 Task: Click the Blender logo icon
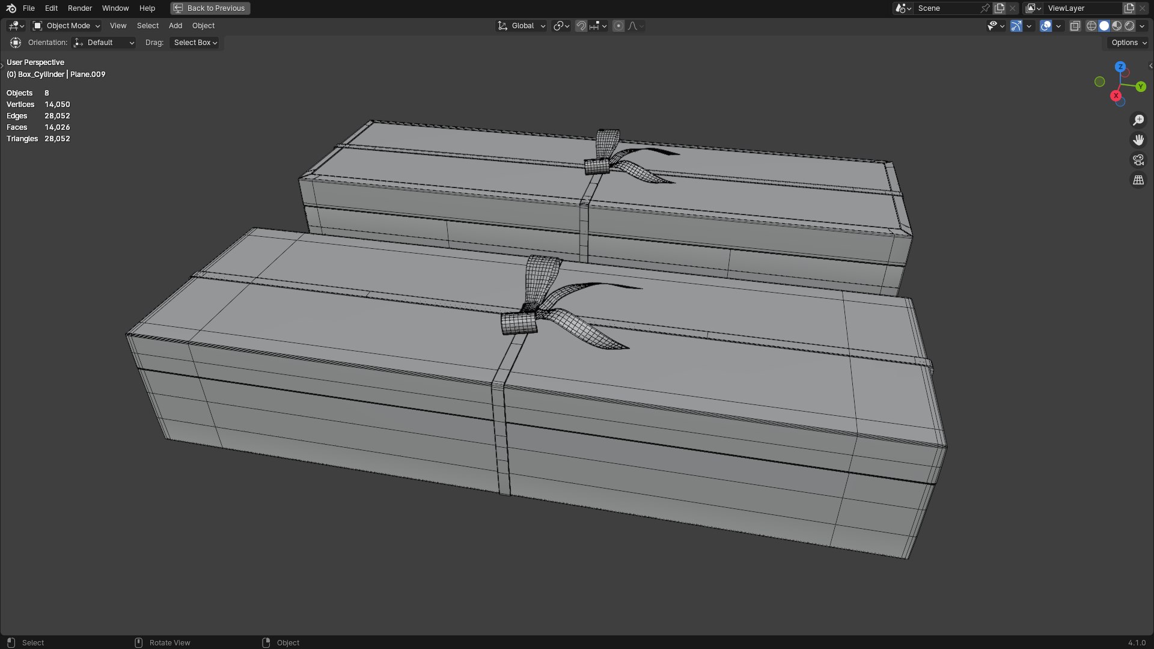point(11,8)
